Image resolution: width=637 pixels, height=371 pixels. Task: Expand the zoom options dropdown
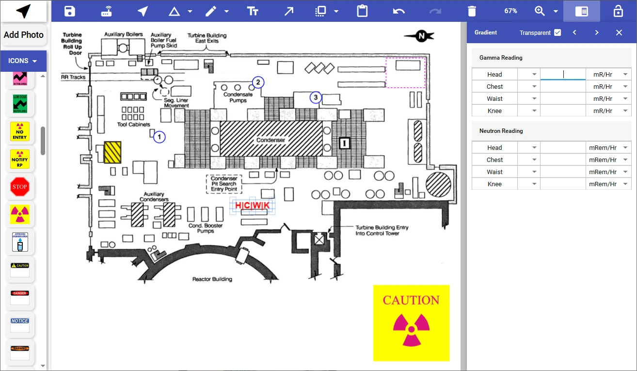pyautogui.click(x=556, y=12)
